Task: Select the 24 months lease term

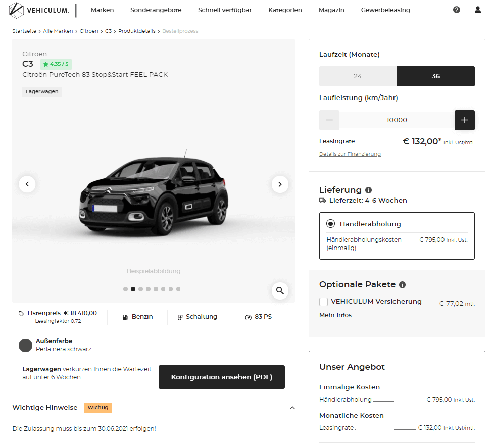Action: click(x=358, y=76)
